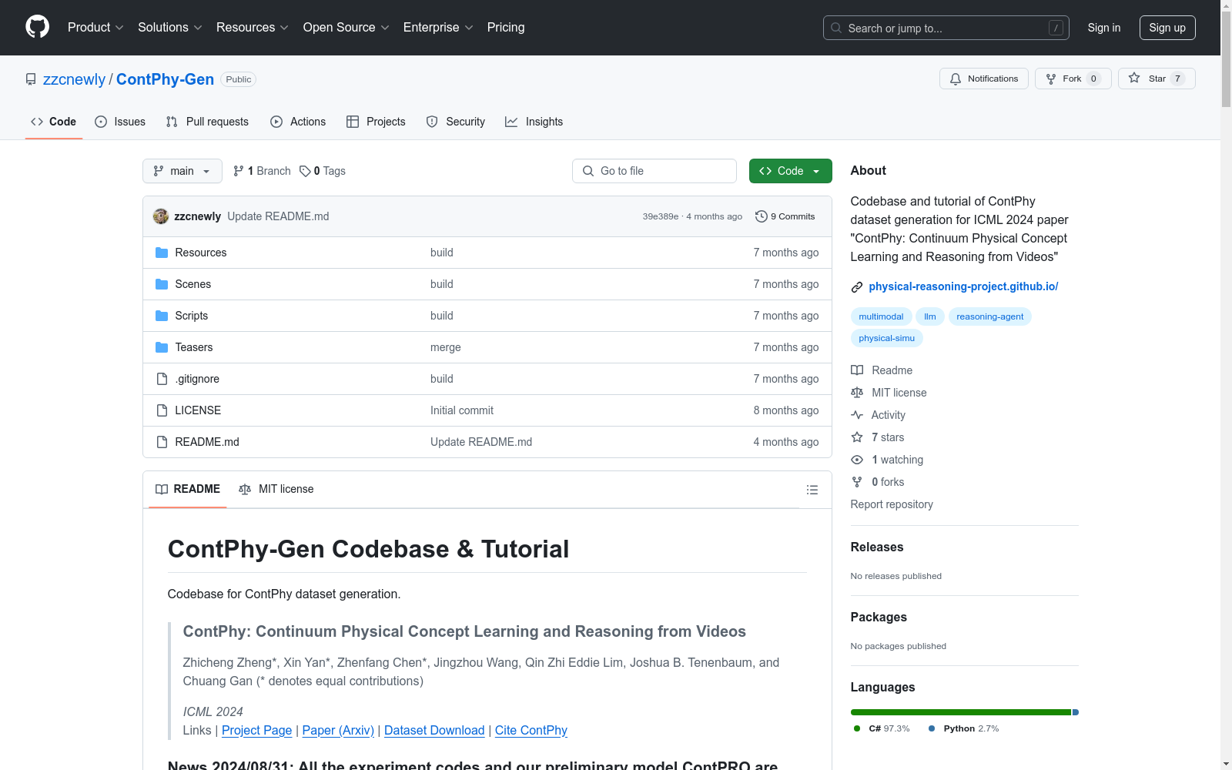The width and height of the screenshot is (1232, 770).
Task: Open the Issues tab
Action: [120, 122]
